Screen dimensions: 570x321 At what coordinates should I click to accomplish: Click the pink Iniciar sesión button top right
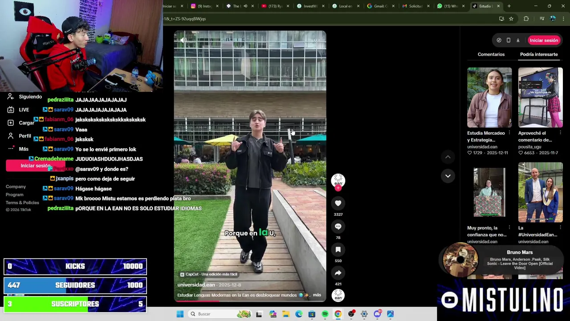click(x=544, y=40)
